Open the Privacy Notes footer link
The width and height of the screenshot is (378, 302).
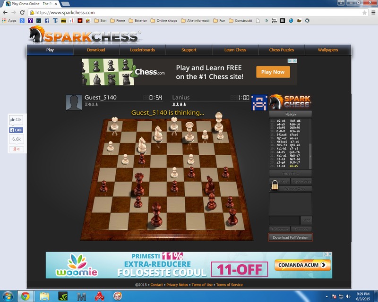pos(177,285)
